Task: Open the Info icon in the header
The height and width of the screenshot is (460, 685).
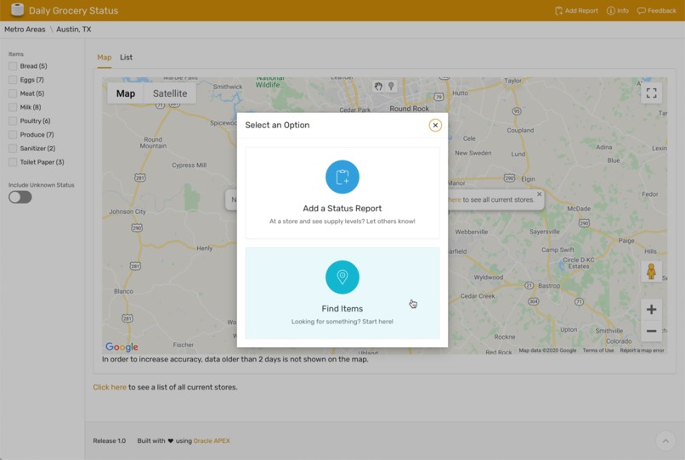Action: [610, 10]
